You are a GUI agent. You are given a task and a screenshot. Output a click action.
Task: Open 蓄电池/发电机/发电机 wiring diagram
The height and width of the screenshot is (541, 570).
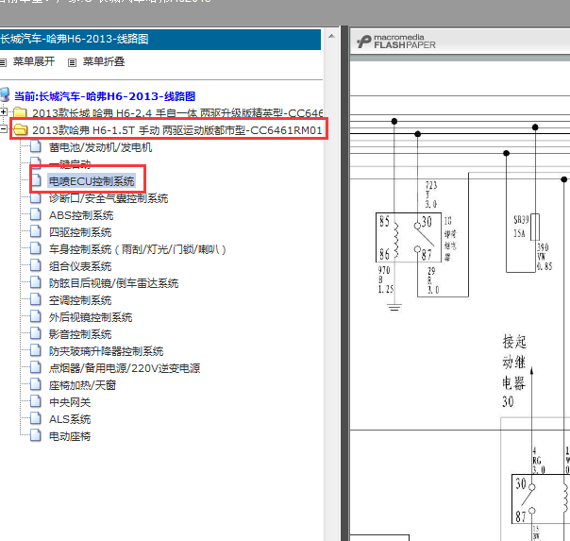tap(100, 147)
